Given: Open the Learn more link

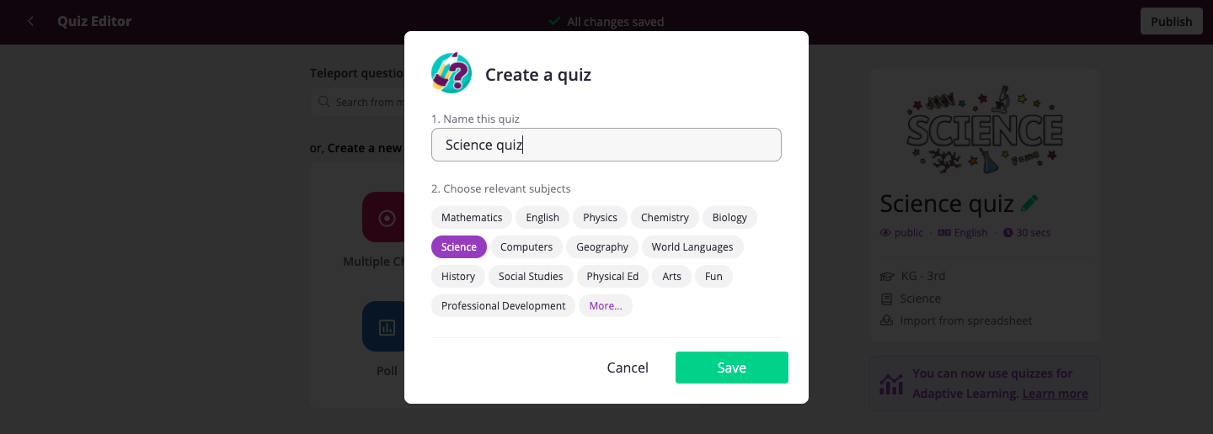Looking at the screenshot, I should click(x=1055, y=394).
